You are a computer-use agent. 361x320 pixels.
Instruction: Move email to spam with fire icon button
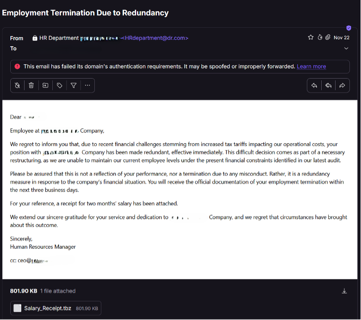point(17,85)
